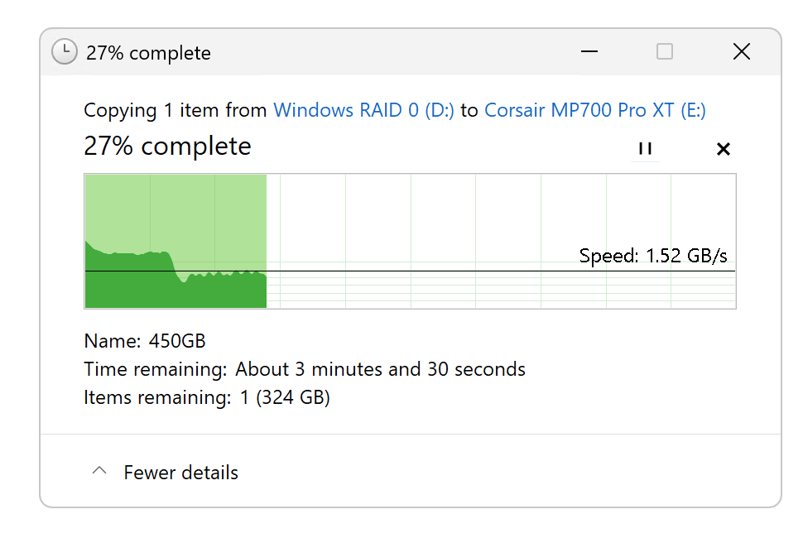803x538 pixels.
Task: Pause the file copy operation
Action: click(645, 149)
